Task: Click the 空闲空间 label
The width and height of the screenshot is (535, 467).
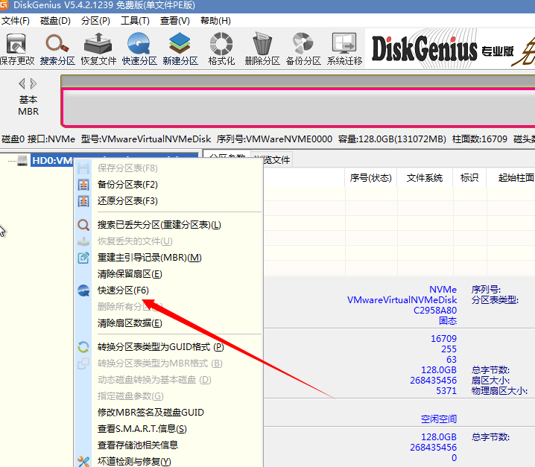Action: [x=438, y=419]
